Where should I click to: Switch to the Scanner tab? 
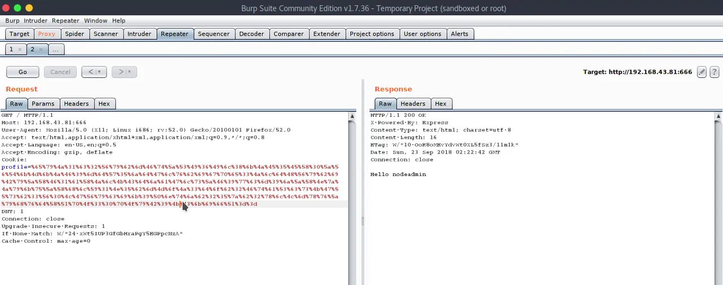pyautogui.click(x=106, y=34)
